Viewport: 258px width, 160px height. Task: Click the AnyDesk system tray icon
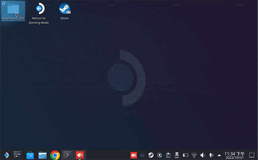[x=134, y=155]
